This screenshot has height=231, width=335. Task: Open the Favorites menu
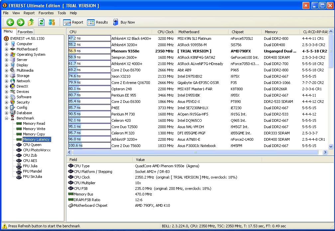click(x=46, y=13)
